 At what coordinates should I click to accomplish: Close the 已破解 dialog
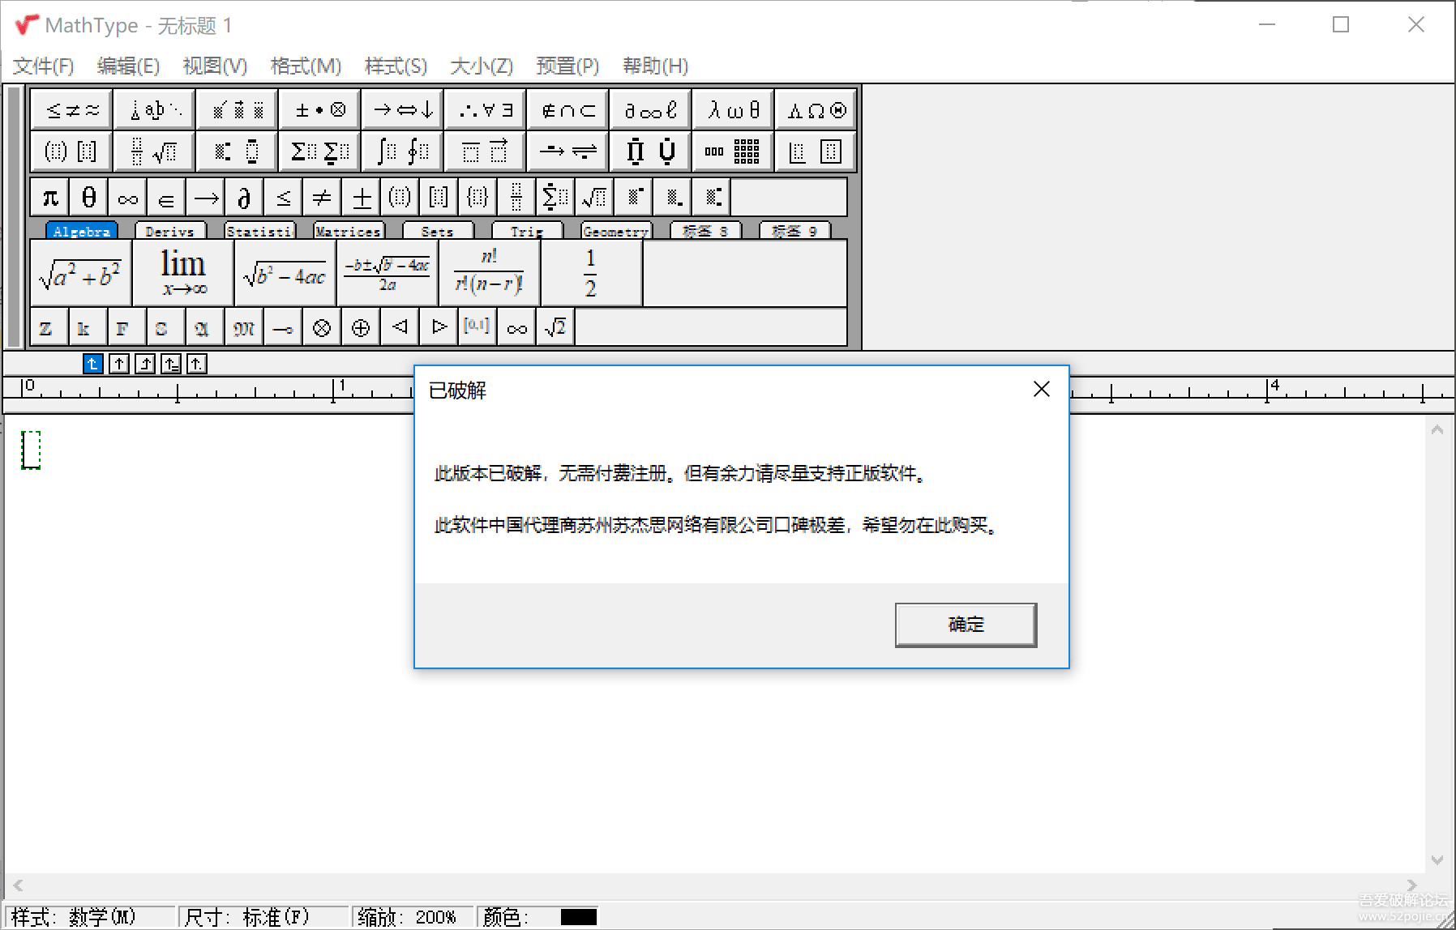tap(1042, 390)
